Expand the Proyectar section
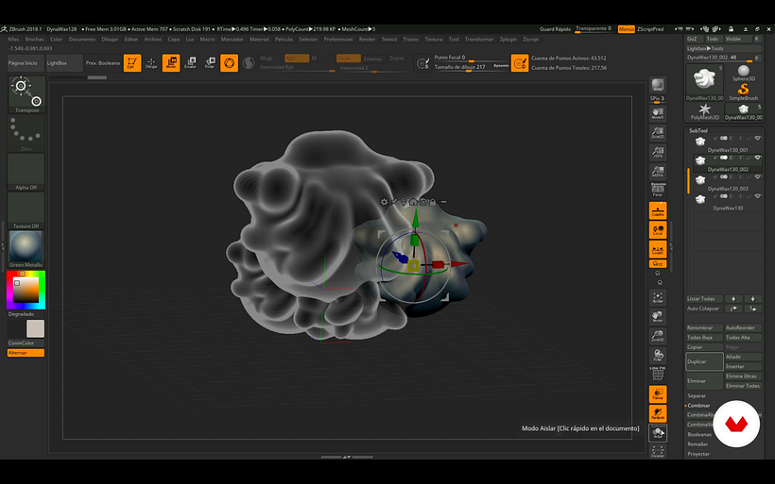Screen dimensions: 775x484 [698, 454]
